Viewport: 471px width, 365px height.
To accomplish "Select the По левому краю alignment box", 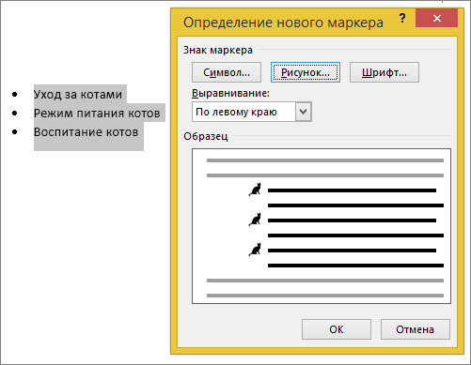I will tap(252, 112).
